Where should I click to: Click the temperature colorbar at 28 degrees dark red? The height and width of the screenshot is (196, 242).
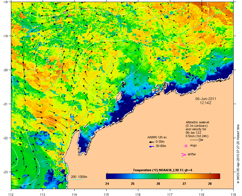[x=210, y=176]
